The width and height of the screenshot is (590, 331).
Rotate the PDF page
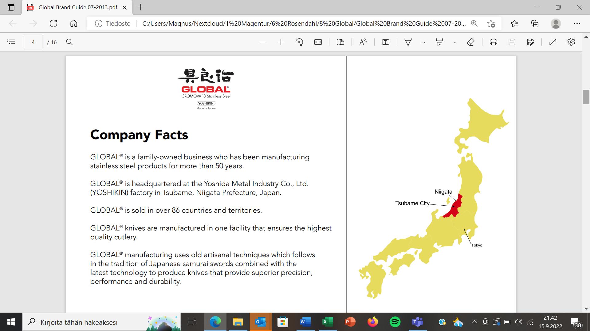click(x=299, y=42)
